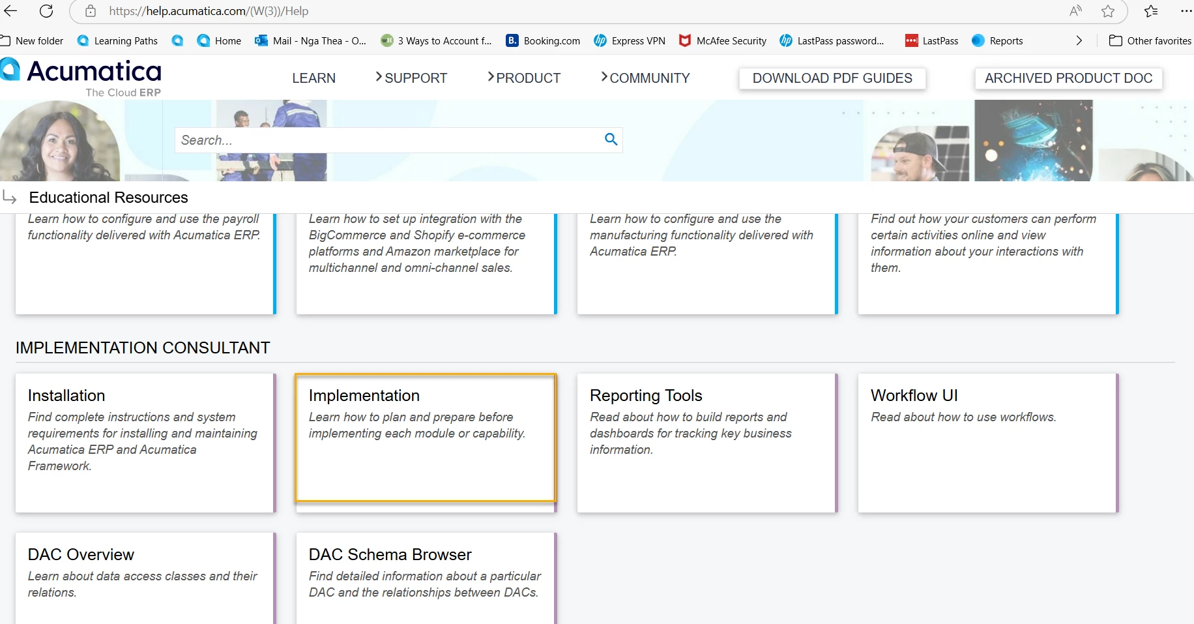Open Other favorites folder

[1150, 40]
